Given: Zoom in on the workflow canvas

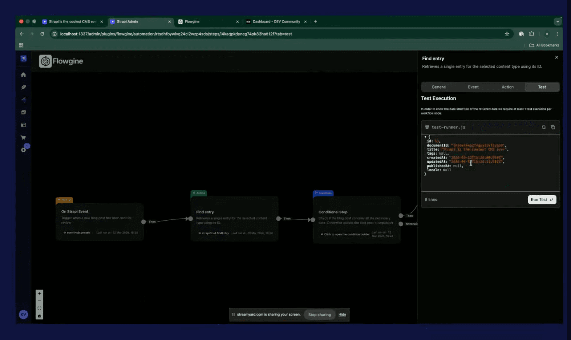Looking at the screenshot, I should (x=39, y=293).
